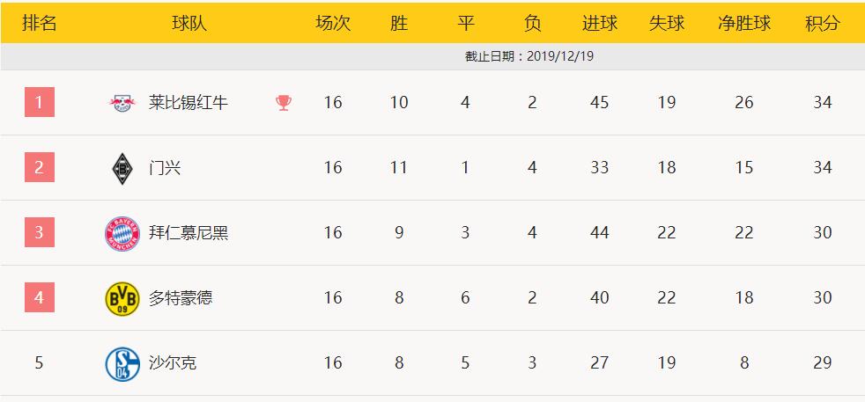The image size is (865, 402).
Task: Click the 截止日期 2019/12/19 date bar
Action: [x=432, y=56]
